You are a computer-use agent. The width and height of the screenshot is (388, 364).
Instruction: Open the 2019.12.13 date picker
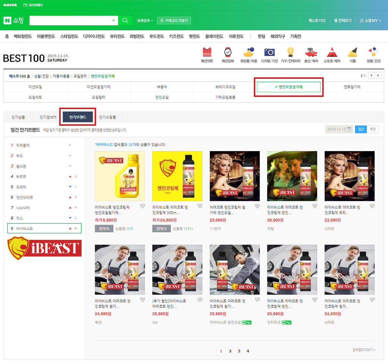tap(339, 129)
